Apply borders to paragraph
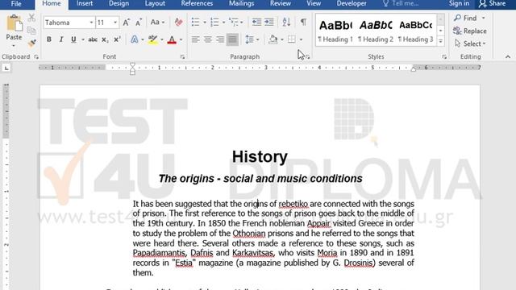Image resolution: width=516 pixels, height=290 pixels. tap(292, 39)
